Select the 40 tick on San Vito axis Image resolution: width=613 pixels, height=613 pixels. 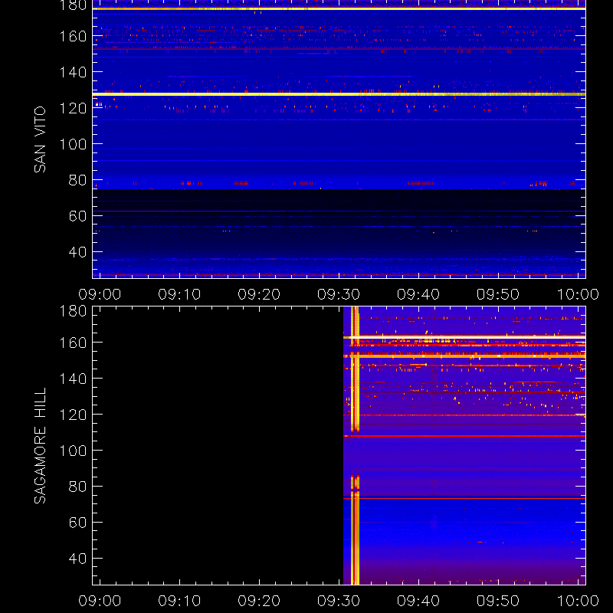click(77, 252)
